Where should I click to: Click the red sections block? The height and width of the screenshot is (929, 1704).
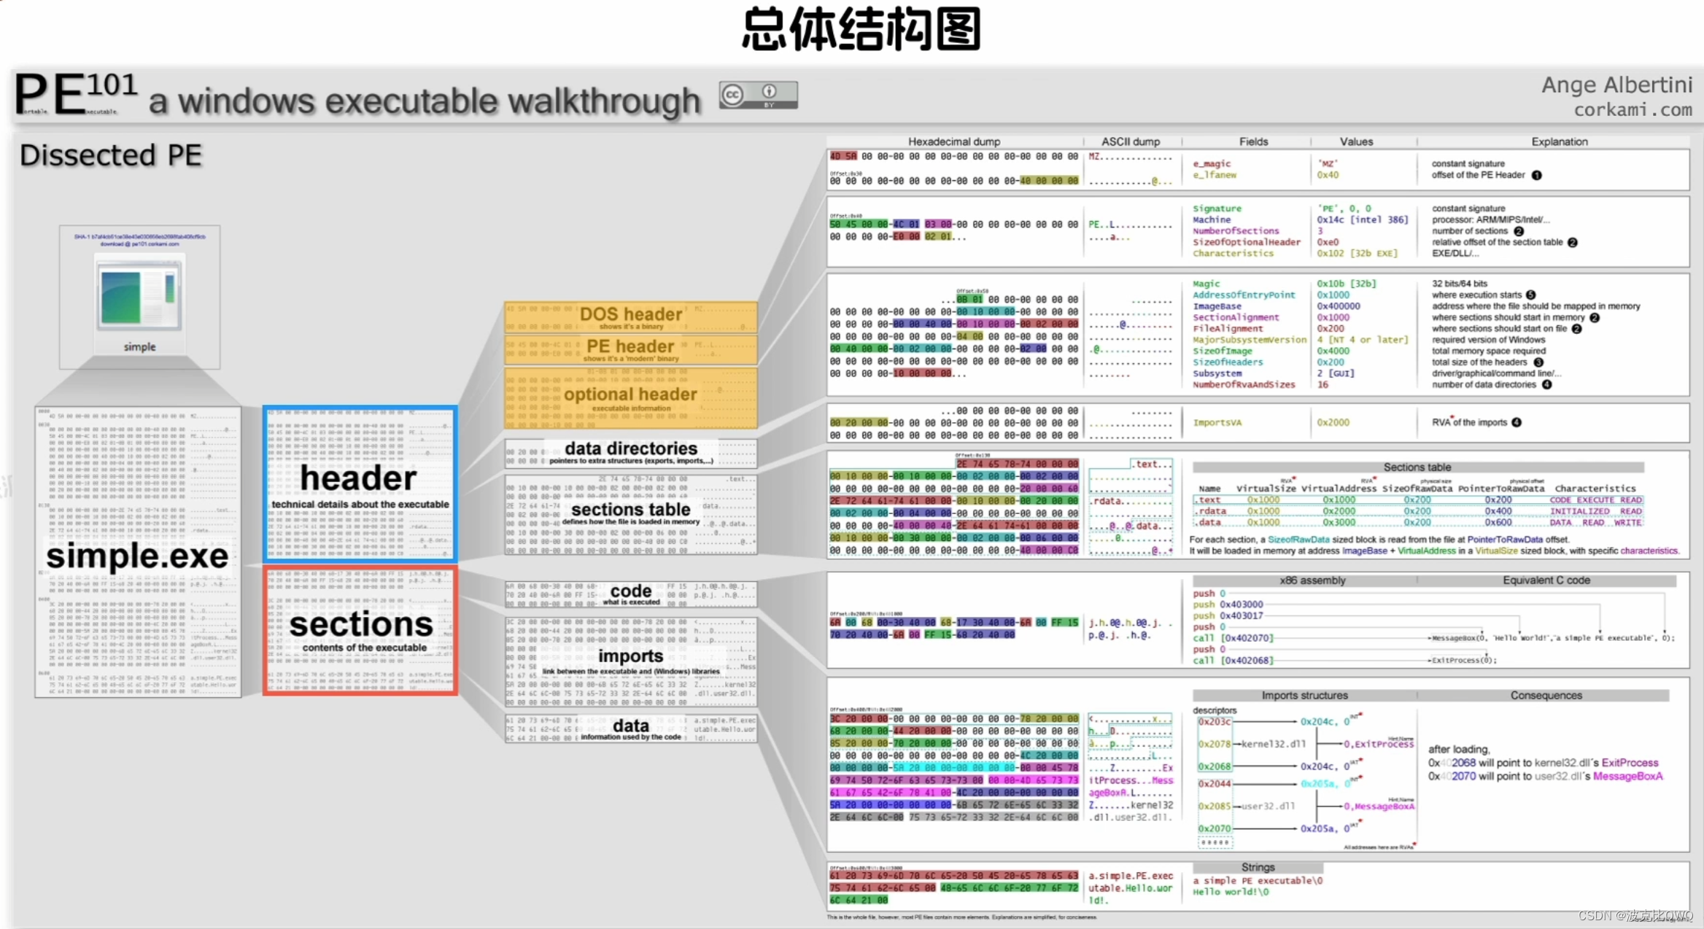coord(360,631)
